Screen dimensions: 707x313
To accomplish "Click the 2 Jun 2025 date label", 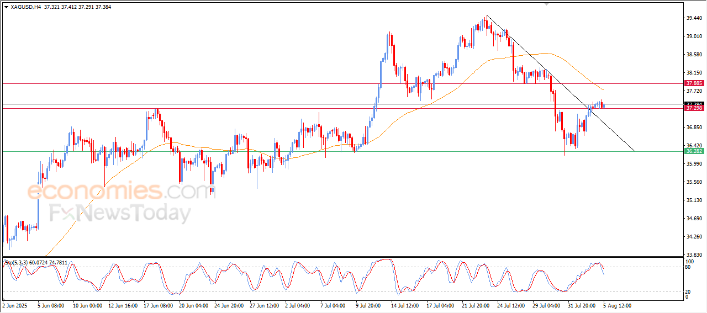I will coord(15,305).
